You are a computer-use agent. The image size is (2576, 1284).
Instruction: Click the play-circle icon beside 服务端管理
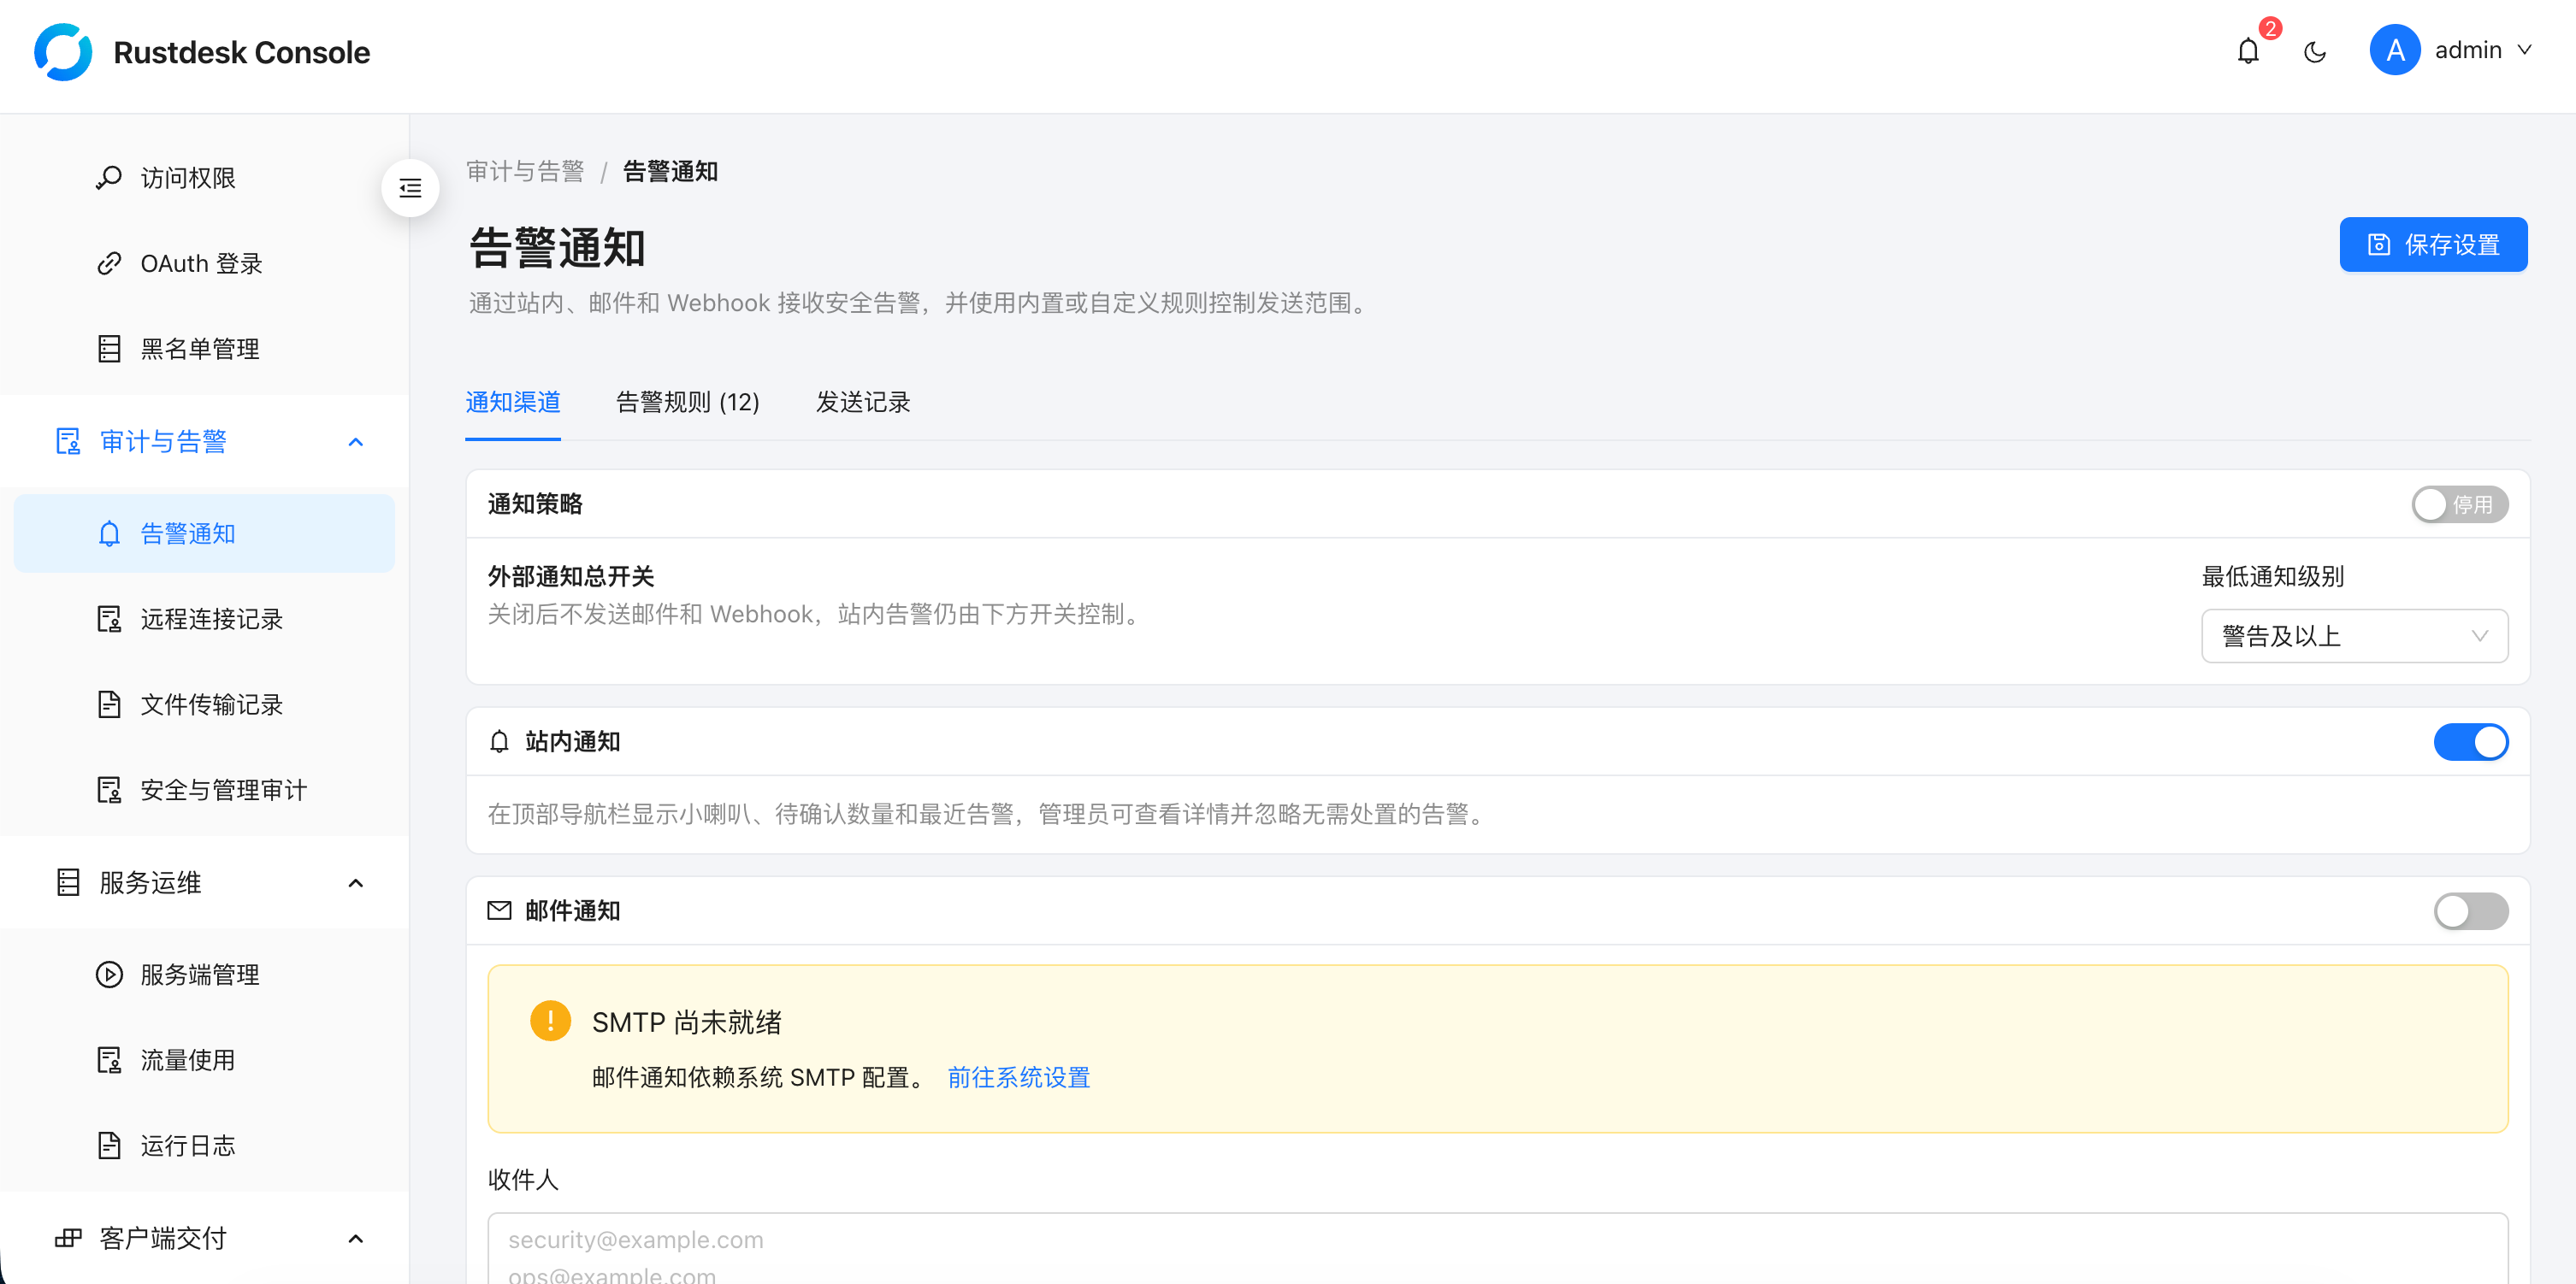(109, 975)
